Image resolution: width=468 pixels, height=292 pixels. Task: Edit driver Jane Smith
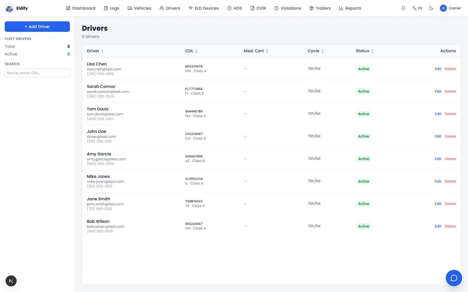438,204
